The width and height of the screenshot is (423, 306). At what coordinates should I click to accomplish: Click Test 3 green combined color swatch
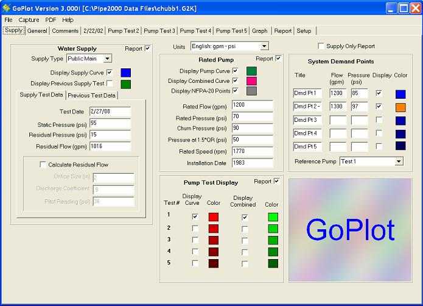[x=273, y=240]
